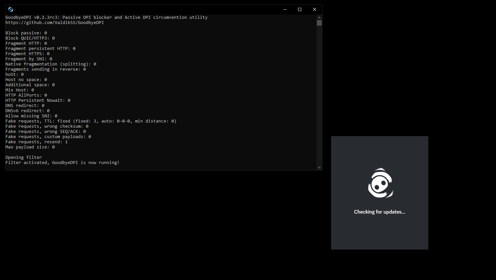496x280 pixels.
Task: Click the "Fake requests, resend: 1" line
Action: coord(37,142)
